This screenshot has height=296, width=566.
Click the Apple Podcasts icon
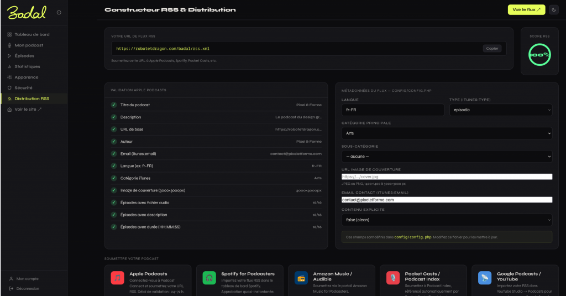point(117,278)
